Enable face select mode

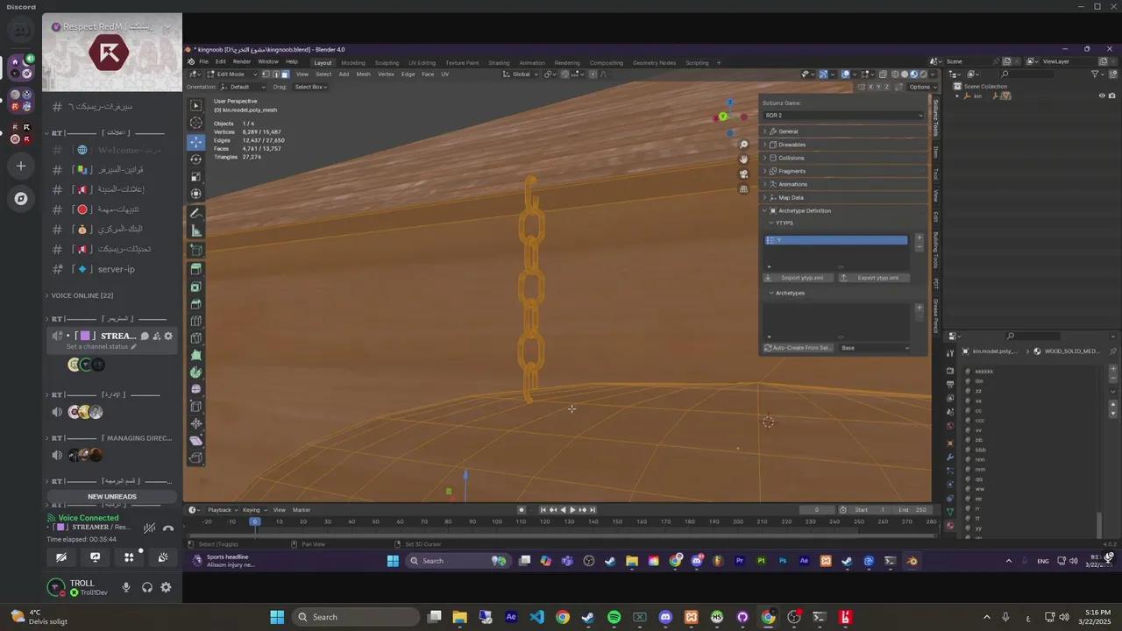pos(285,74)
